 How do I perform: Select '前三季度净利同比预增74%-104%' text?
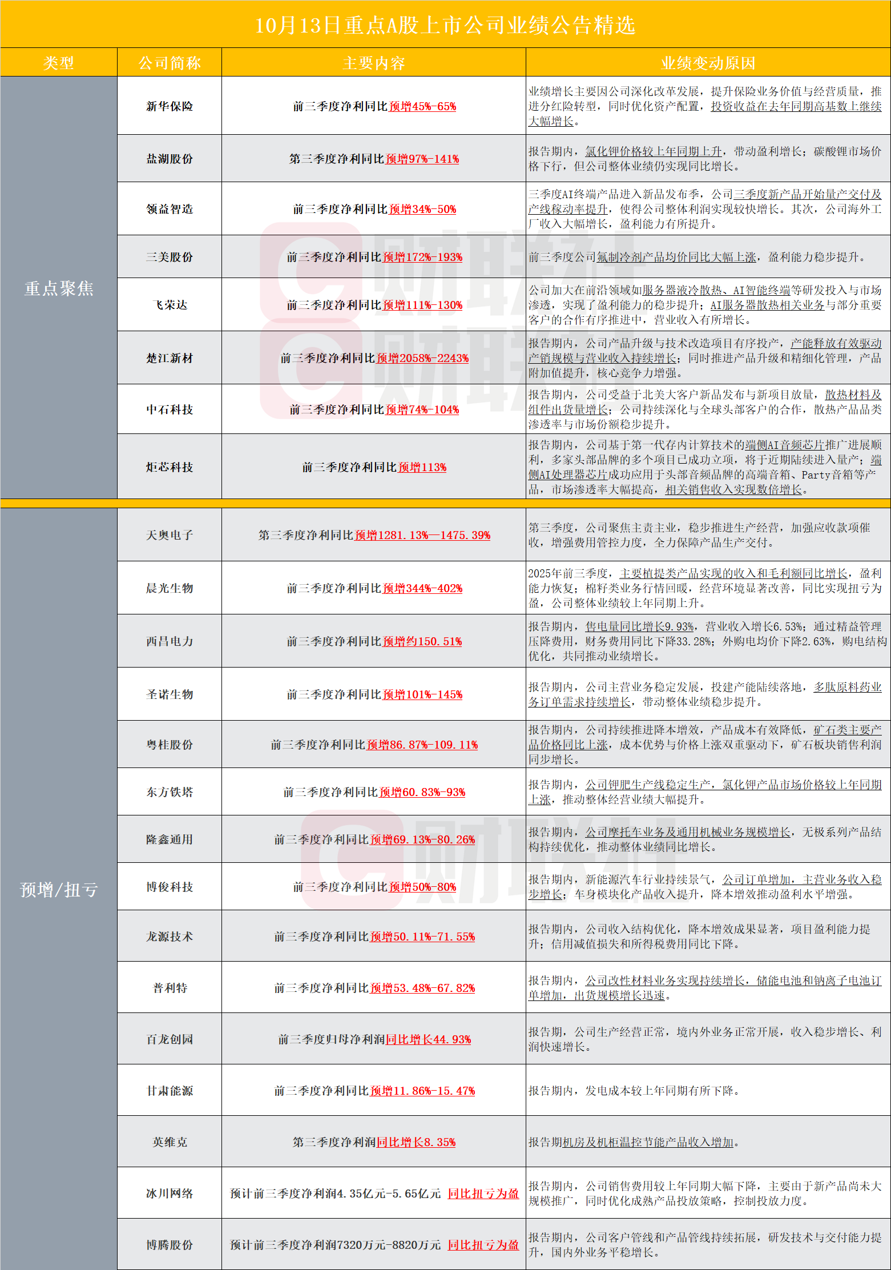374,409
